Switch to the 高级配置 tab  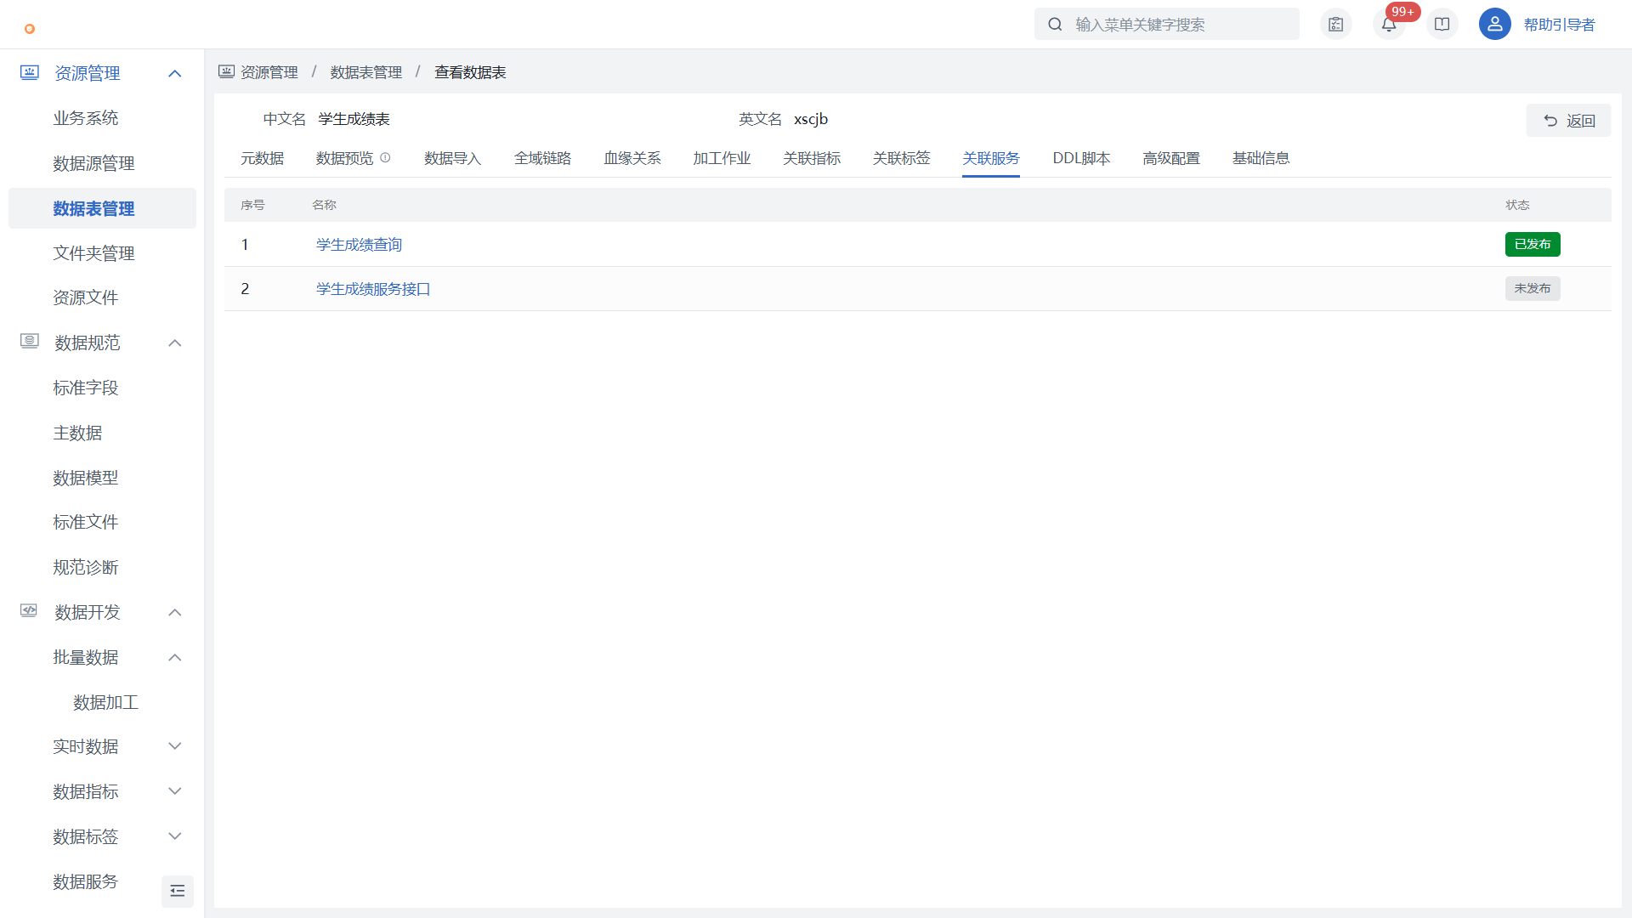1171,158
